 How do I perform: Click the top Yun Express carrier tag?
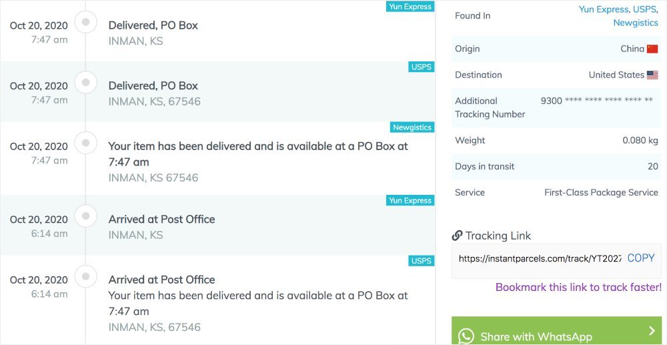coord(410,7)
